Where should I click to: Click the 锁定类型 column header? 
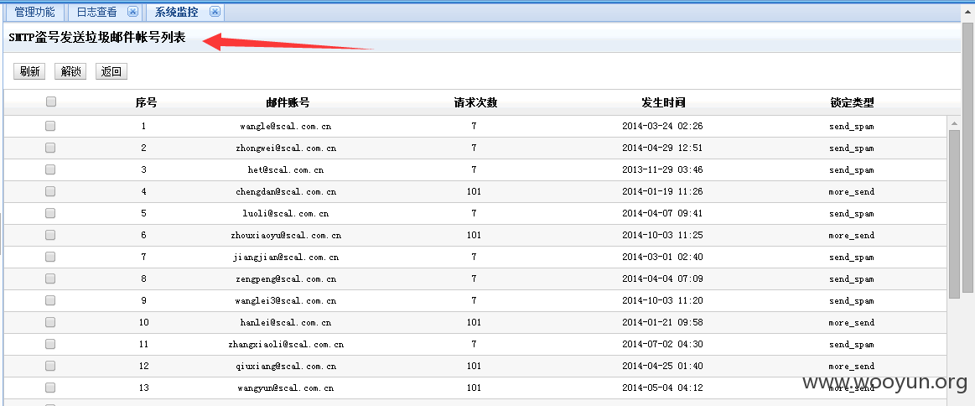(x=852, y=102)
